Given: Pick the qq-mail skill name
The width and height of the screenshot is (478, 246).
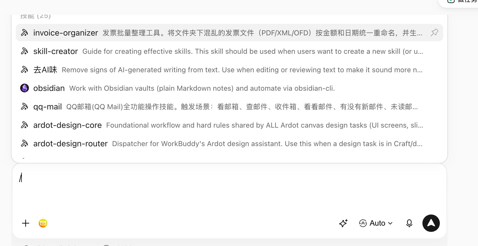Looking at the screenshot, I should (x=48, y=107).
